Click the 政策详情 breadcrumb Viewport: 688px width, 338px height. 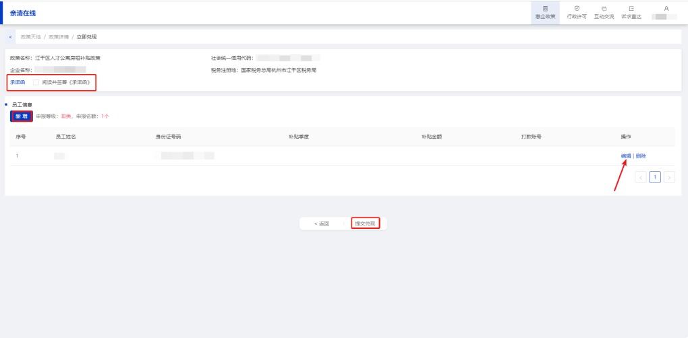[x=58, y=36]
